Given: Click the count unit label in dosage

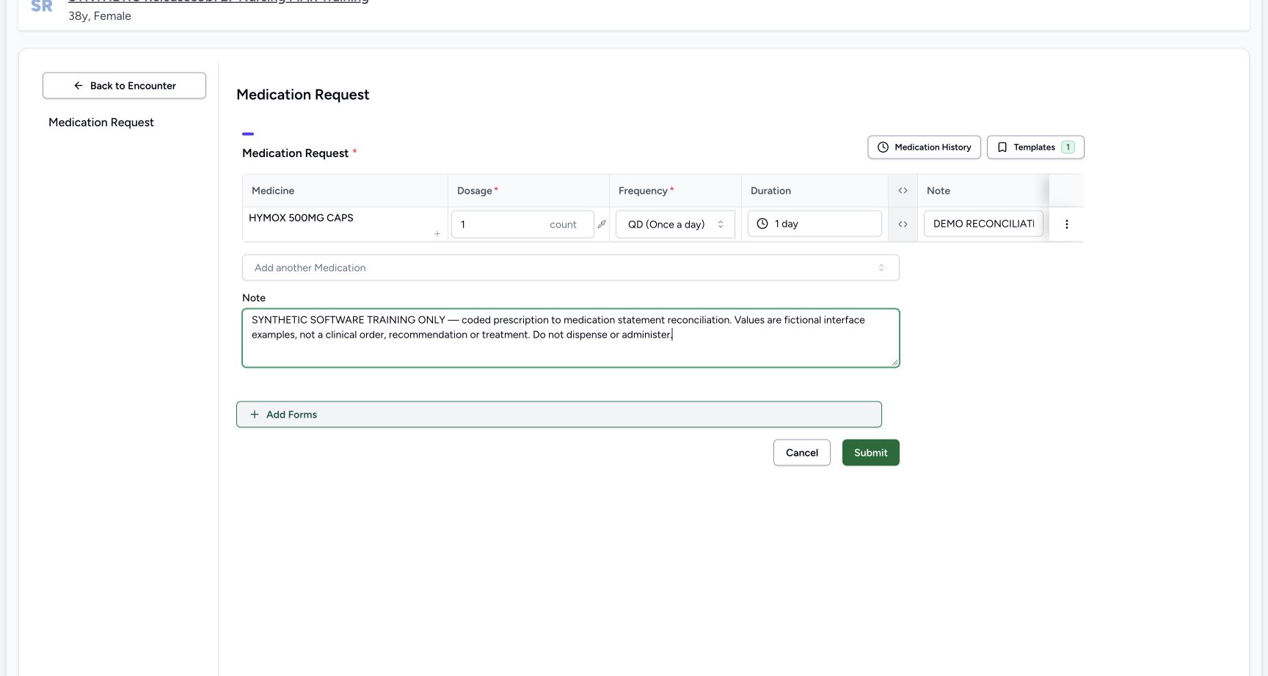Looking at the screenshot, I should (563, 225).
